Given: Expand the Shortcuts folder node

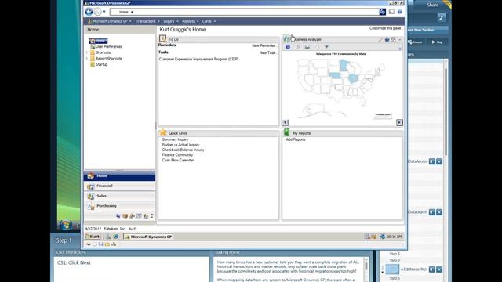Looking at the screenshot, I should 87,52.
